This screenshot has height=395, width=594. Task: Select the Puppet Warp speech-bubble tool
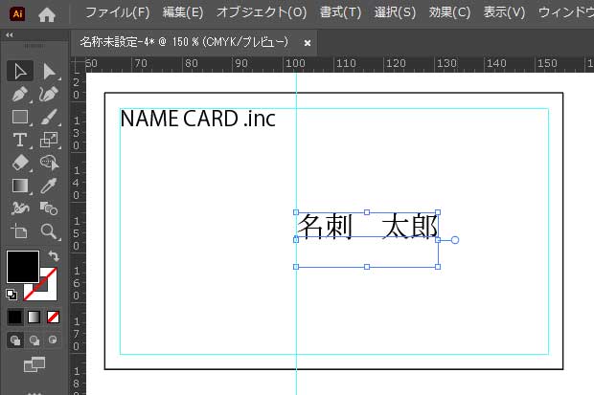(x=49, y=164)
